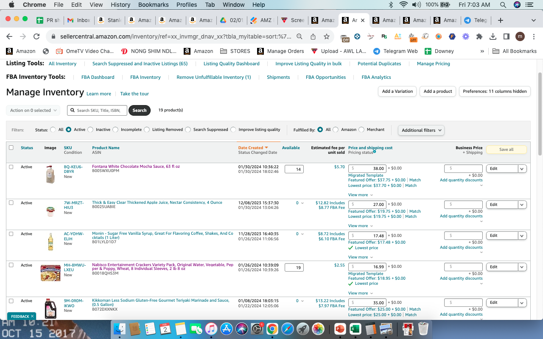Open Music app from the Dock
Screen dimensions: 543x339
[211, 329]
